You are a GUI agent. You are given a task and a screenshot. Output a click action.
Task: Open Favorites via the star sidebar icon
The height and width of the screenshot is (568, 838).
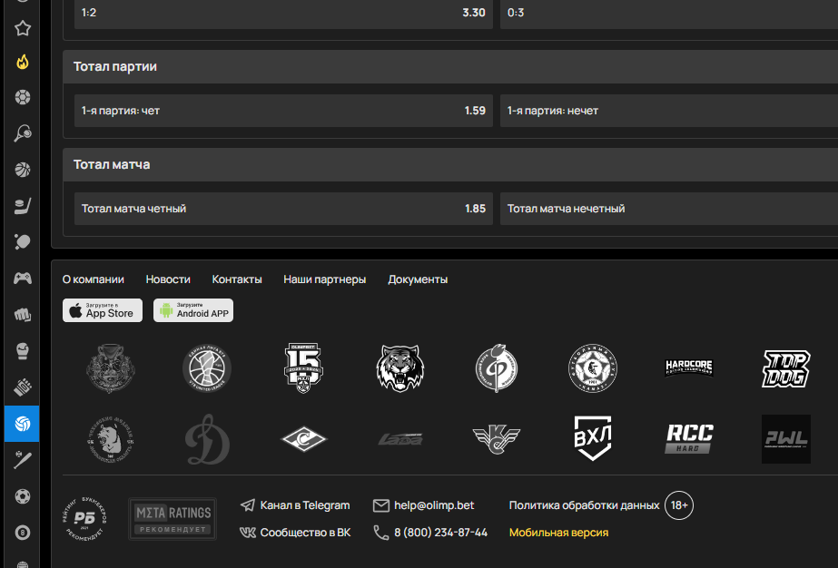23,28
